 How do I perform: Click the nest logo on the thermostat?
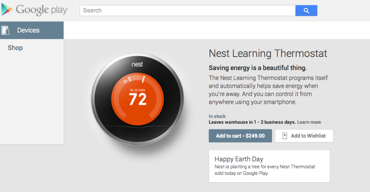tap(137, 65)
